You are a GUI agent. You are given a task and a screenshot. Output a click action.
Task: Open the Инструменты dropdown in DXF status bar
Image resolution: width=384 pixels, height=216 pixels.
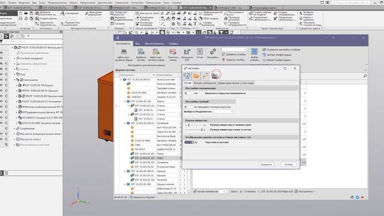305,191
